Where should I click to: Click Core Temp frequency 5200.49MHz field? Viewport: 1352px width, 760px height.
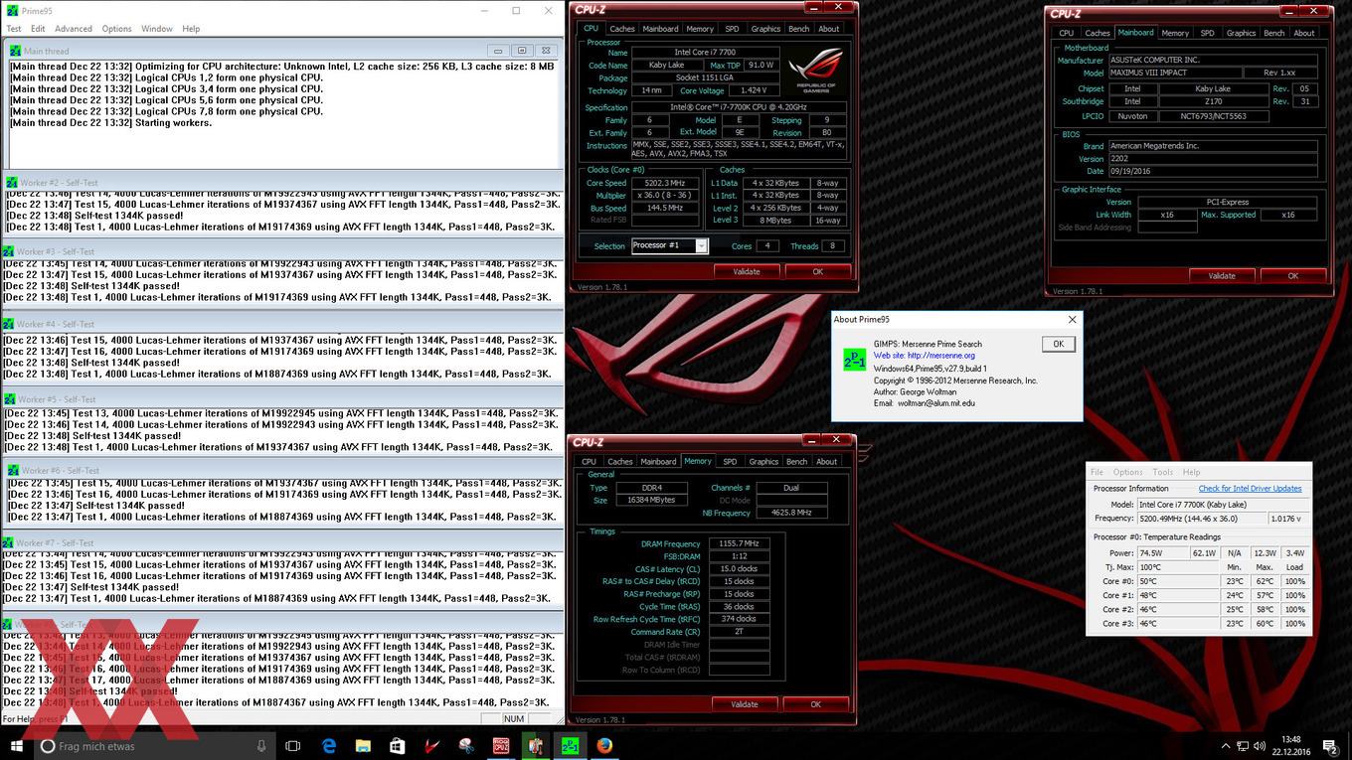(1202, 519)
